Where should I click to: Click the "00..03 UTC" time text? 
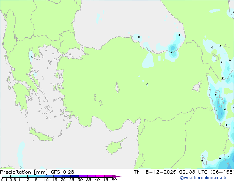(193, 172)
